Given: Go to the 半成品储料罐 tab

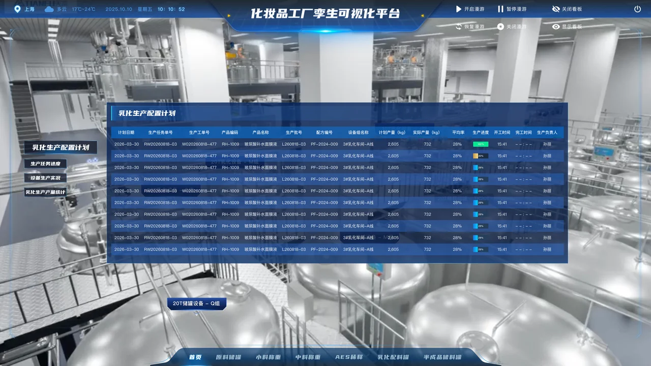Looking at the screenshot, I should [442, 357].
